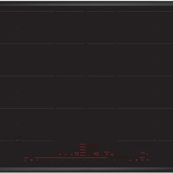
Task: Activate the child lock icon
Action: click(x=31, y=160)
